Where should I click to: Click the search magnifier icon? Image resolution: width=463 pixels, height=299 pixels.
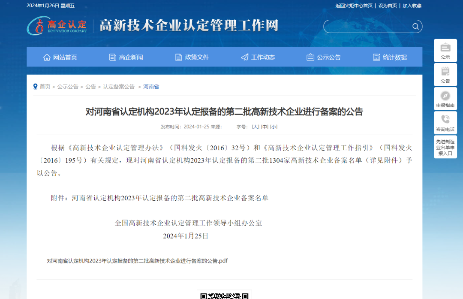(415, 27)
